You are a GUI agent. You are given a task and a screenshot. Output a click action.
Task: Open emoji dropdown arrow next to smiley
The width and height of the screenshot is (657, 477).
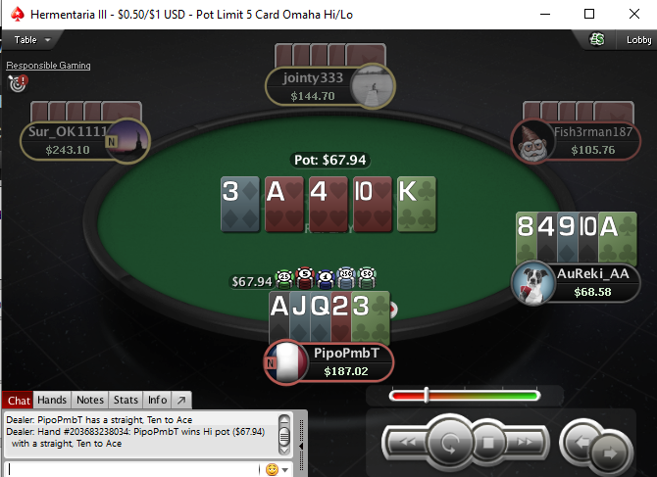pos(285,470)
